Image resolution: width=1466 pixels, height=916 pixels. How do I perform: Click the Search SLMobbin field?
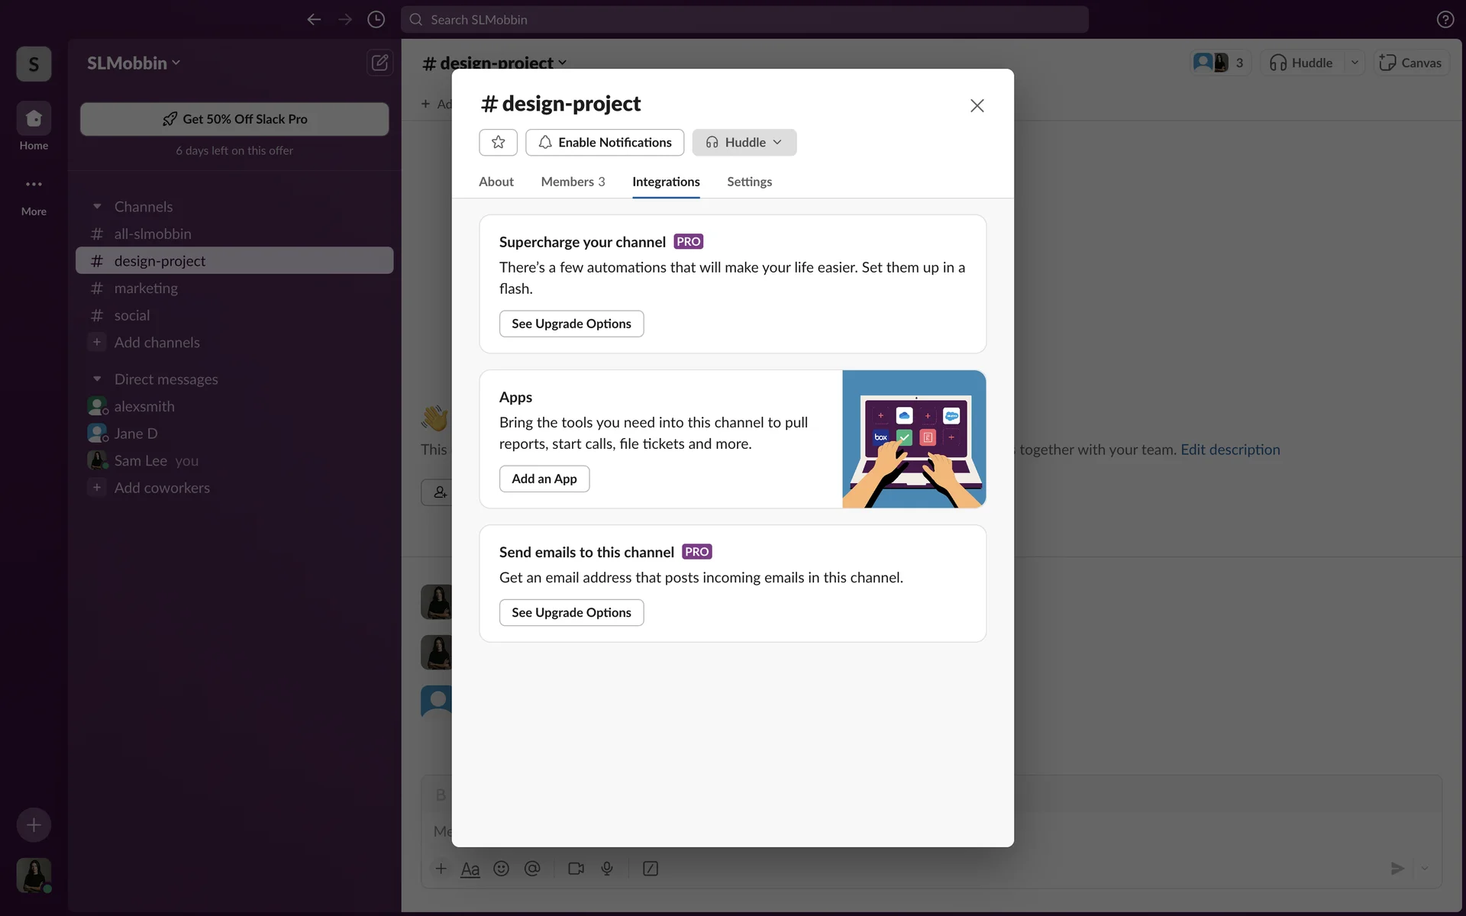point(744,20)
